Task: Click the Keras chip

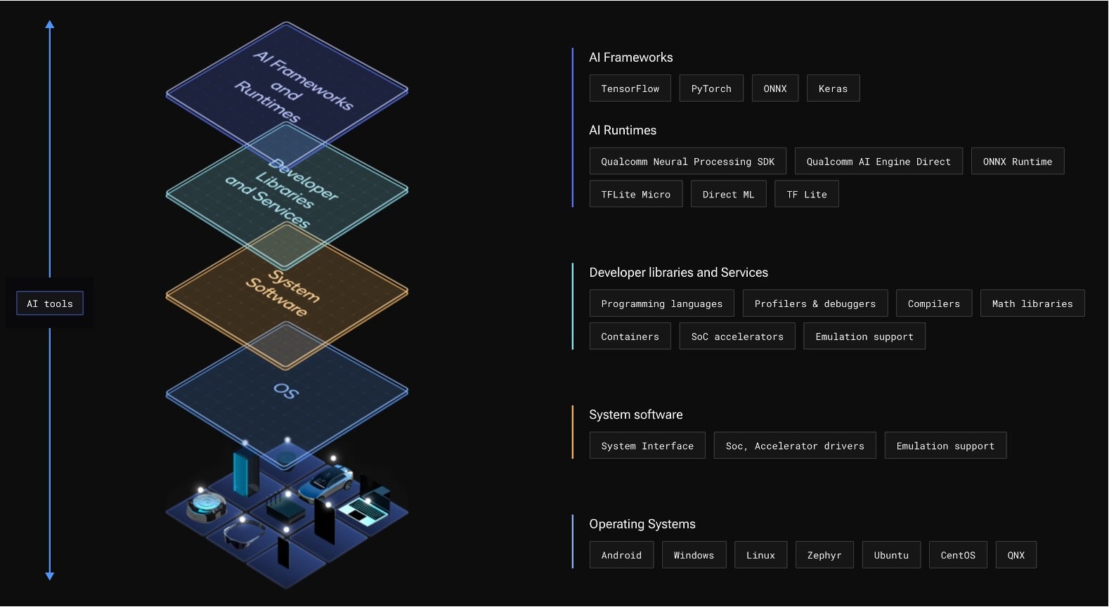Action: [x=833, y=89]
